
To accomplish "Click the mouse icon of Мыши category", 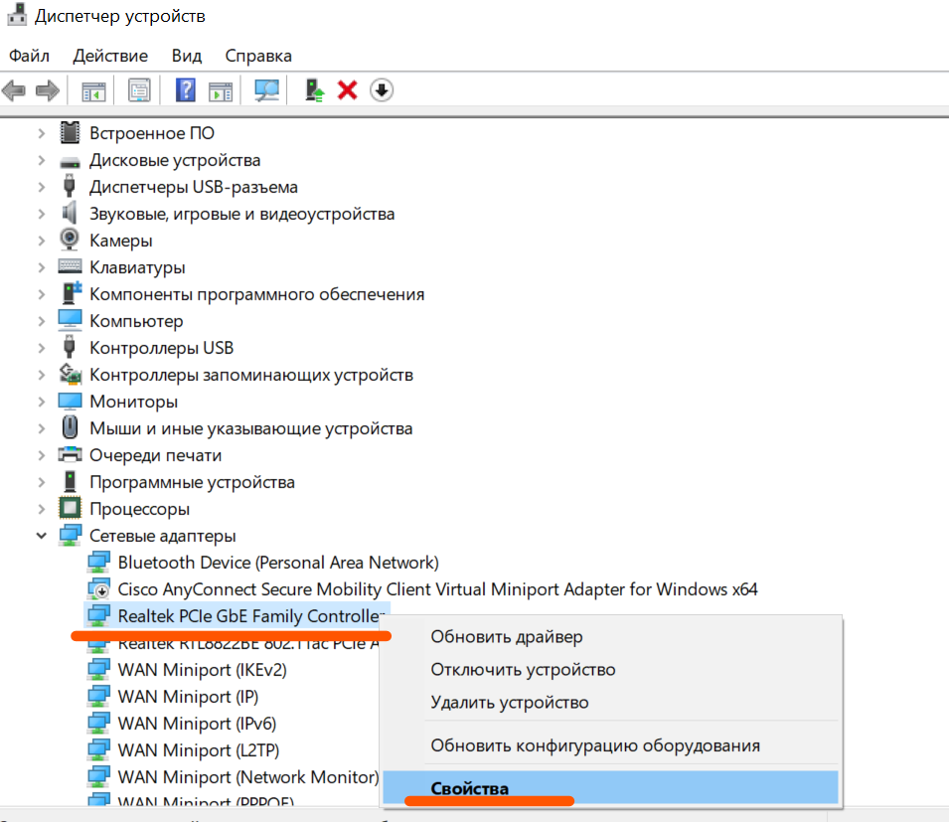I will 71,427.
